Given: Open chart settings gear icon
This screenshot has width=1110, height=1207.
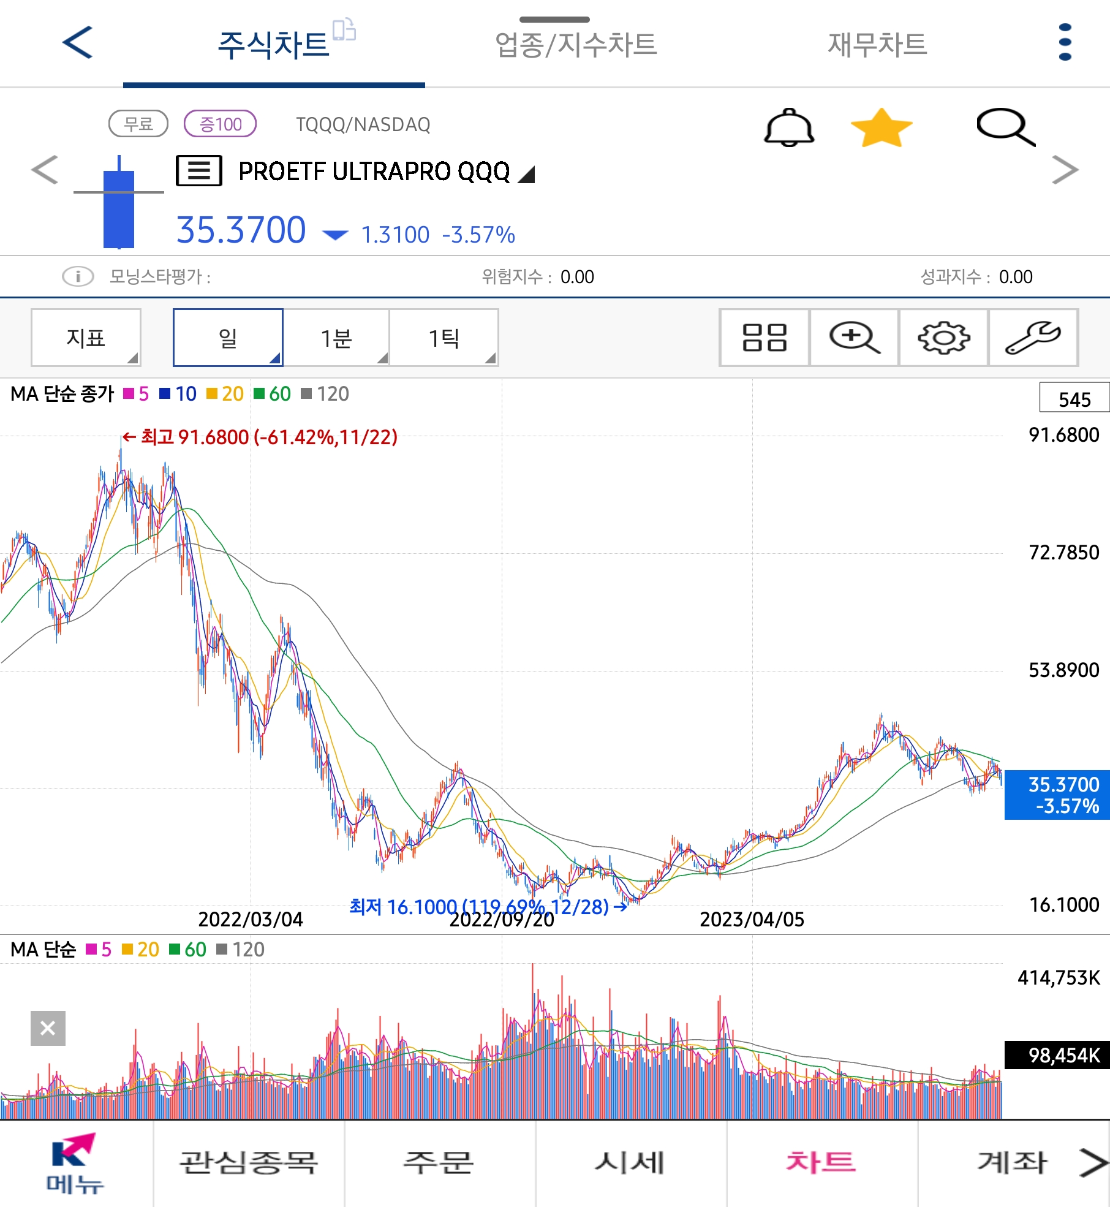Looking at the screenshot, I should click(x=943, y=338).
